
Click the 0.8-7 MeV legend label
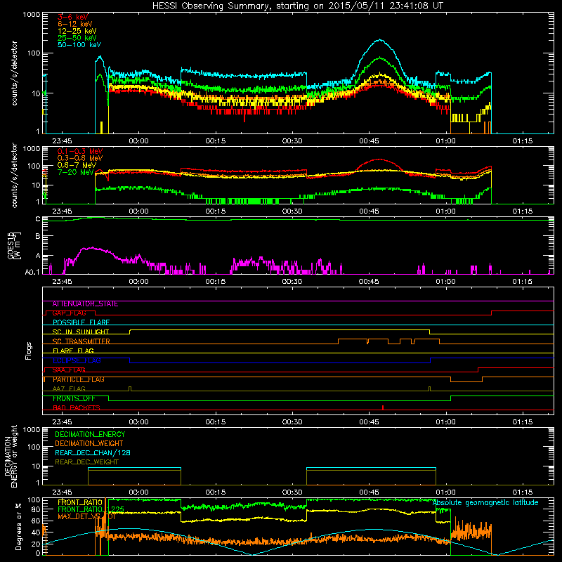click(77, 165)
